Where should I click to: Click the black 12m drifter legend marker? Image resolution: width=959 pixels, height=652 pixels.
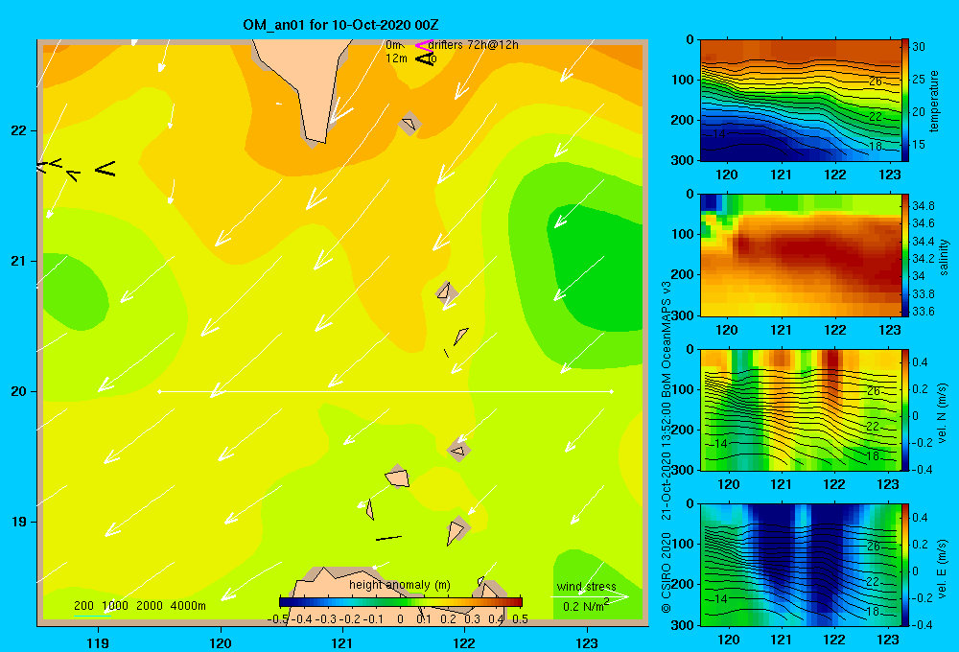425,58
